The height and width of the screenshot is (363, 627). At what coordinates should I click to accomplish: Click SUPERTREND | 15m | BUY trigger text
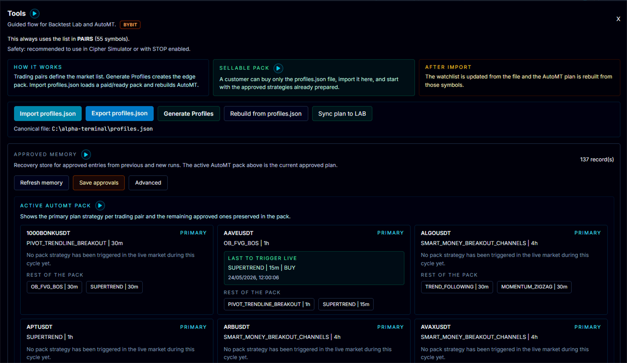pyautogui.click(x=262, y=268)
